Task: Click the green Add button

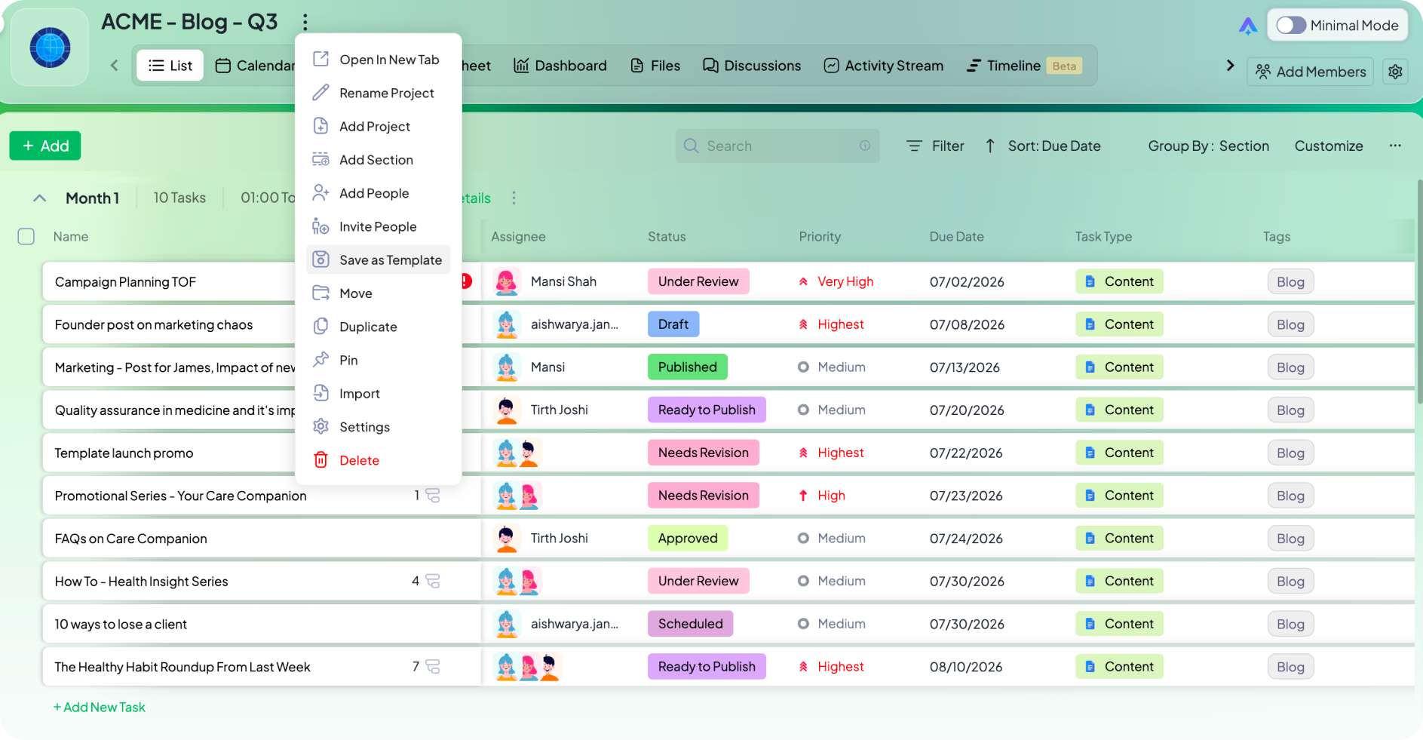Action: (x=45, y=146)
